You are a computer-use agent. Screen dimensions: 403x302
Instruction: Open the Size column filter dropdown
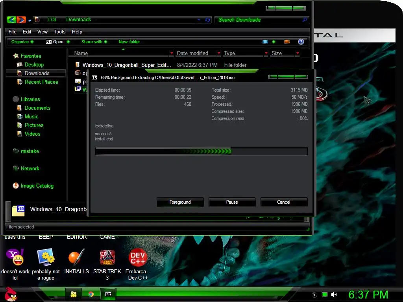click(x=298, y=53)
